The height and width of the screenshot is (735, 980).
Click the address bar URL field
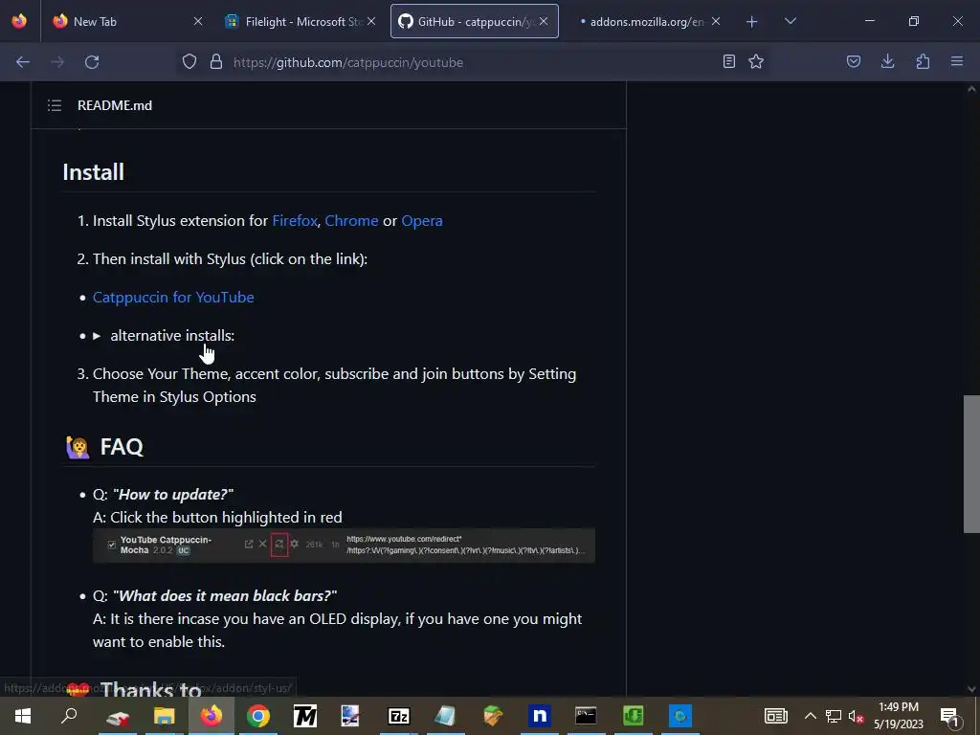click(473, 62)
